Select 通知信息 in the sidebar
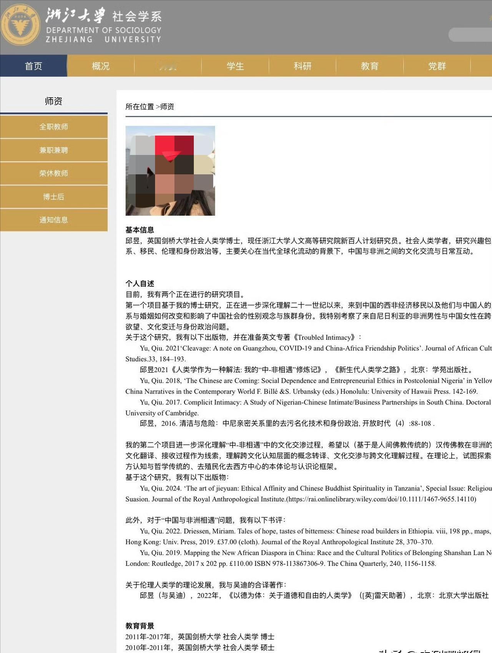492x653 pixels. point(54,220)
